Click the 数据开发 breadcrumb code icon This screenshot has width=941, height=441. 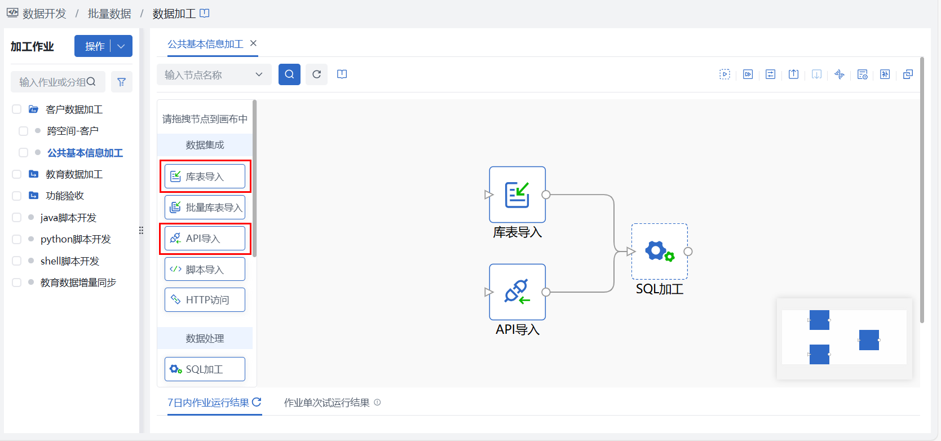click(x=12, y=13)
